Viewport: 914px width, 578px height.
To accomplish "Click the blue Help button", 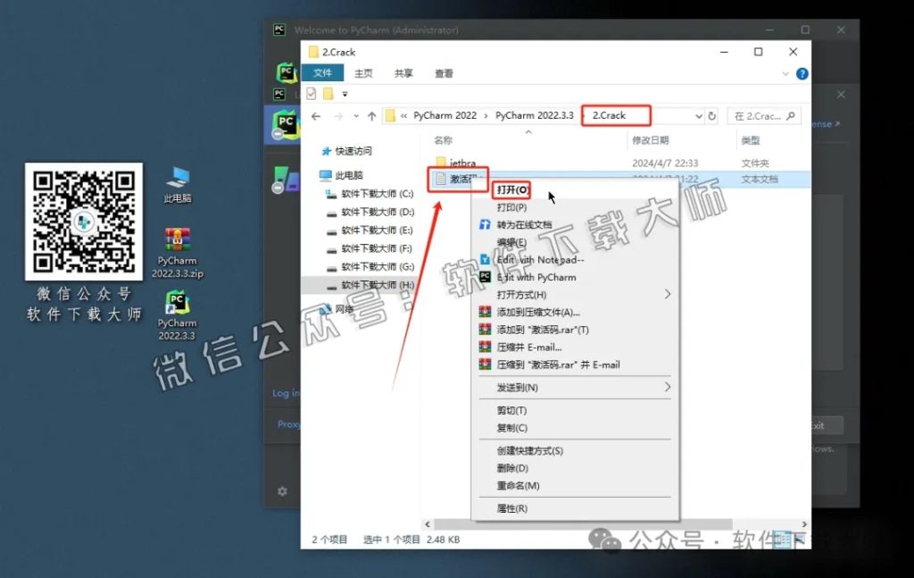I will point(802,73).
